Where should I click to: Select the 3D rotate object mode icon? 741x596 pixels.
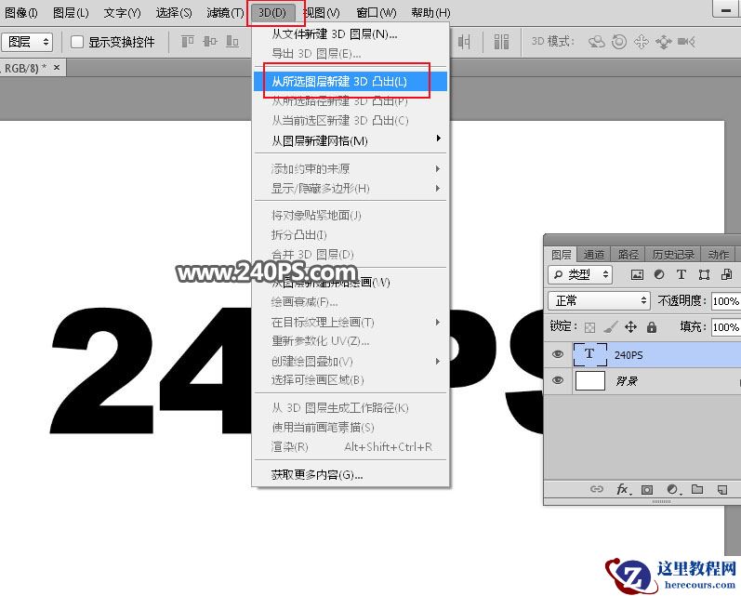(596, 42)
